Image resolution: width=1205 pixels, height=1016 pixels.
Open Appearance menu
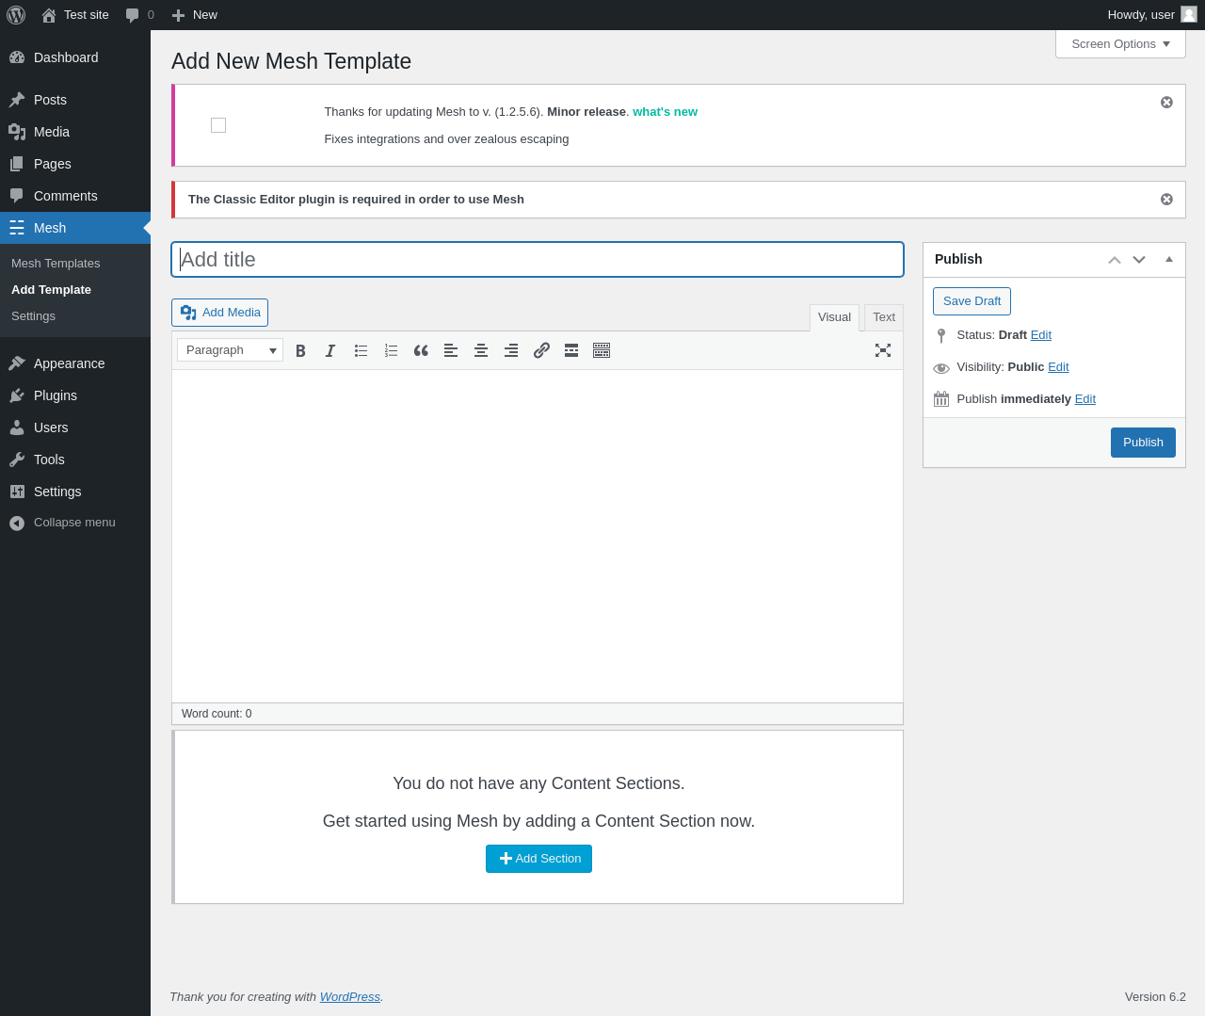click(75, 363)
